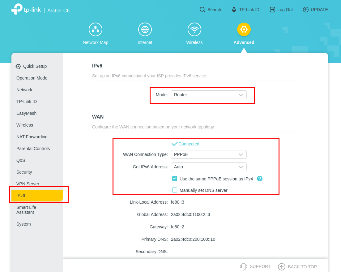Select NAT Forwarding in the sidebar
Viewport: 341px width, 272px height.
(x=32, y=137)
